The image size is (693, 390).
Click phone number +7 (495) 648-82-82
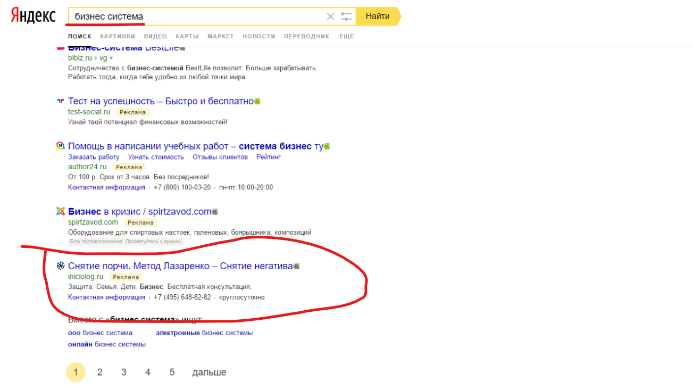tap(182, 297)
